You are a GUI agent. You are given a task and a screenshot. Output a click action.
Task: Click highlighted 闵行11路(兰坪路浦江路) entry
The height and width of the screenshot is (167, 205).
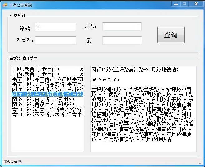click(x=47, y=94)
